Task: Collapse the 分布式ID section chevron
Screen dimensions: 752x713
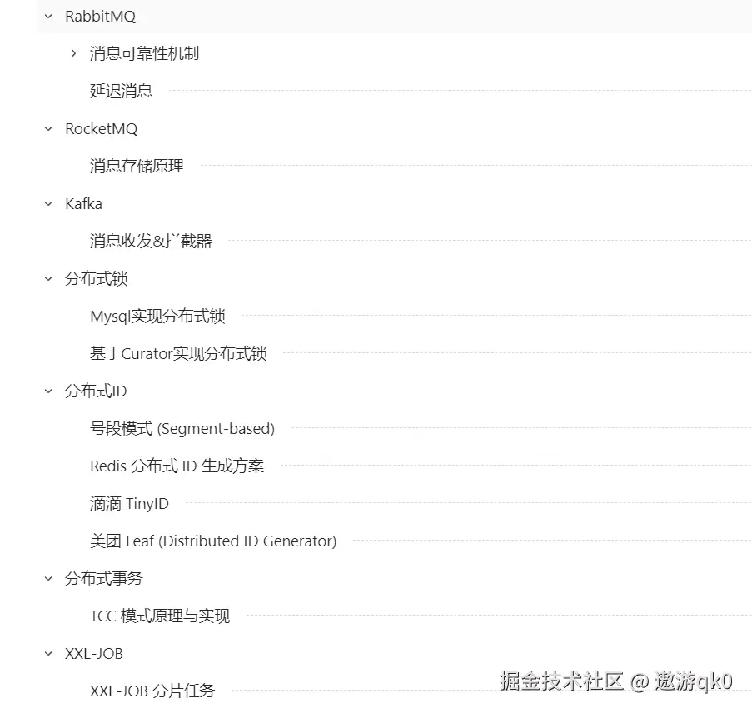Action: click(x=48, y=391)
